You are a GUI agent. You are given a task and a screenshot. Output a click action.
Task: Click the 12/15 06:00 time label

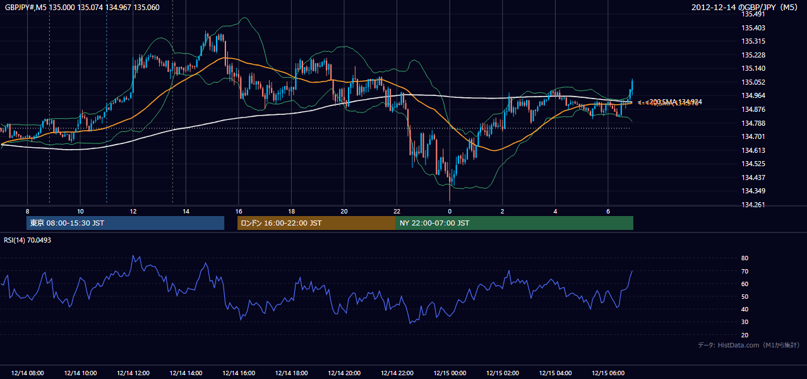608,373
